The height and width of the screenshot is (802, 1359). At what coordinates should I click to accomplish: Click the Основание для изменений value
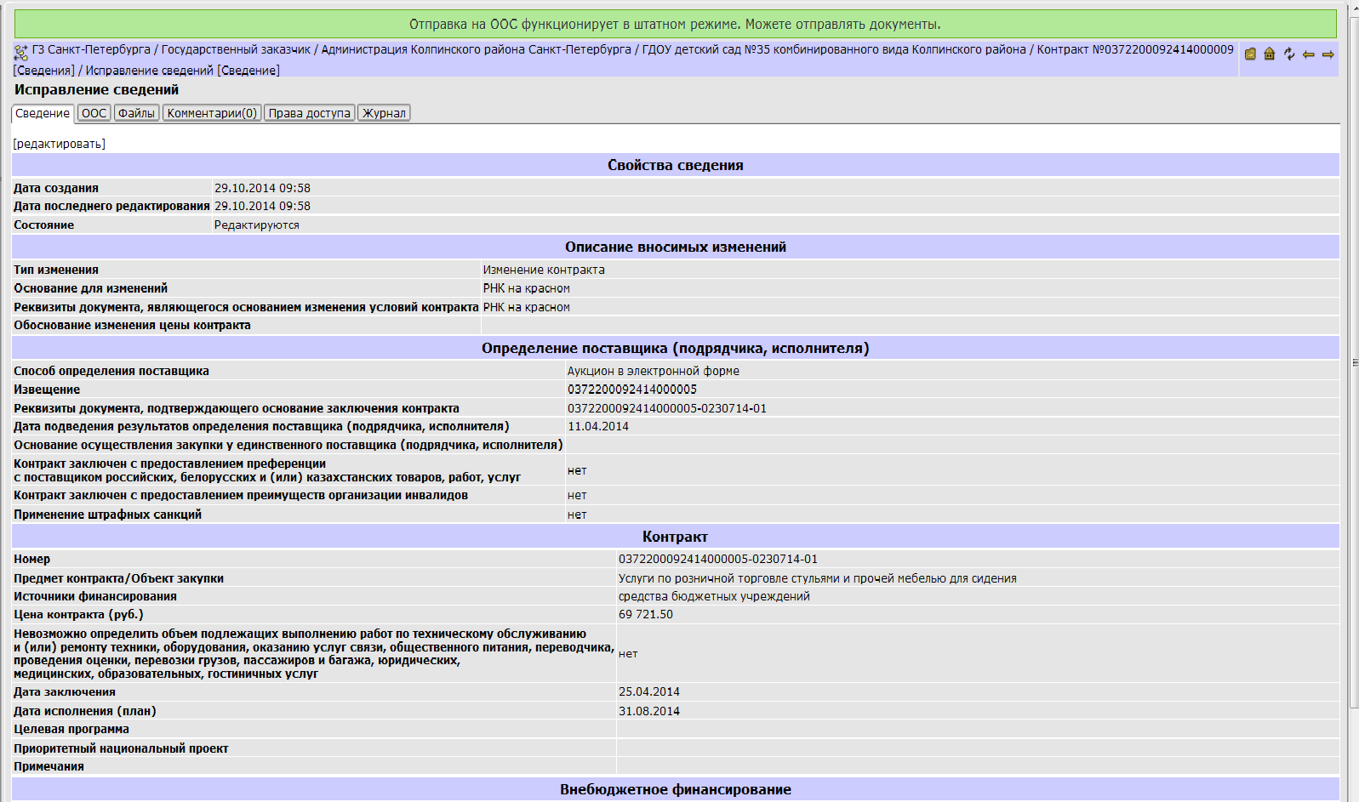tap(527, 288)
